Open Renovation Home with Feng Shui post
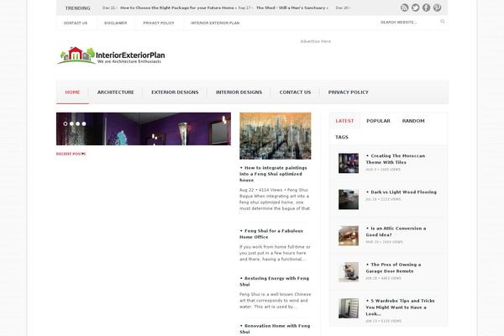This screenshot has height=336, width=504. 275,328
